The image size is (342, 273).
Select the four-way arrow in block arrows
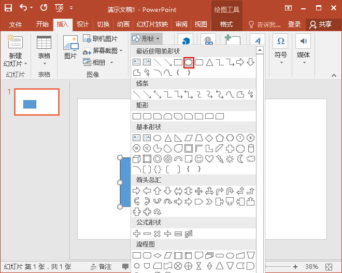click(199, 191)
